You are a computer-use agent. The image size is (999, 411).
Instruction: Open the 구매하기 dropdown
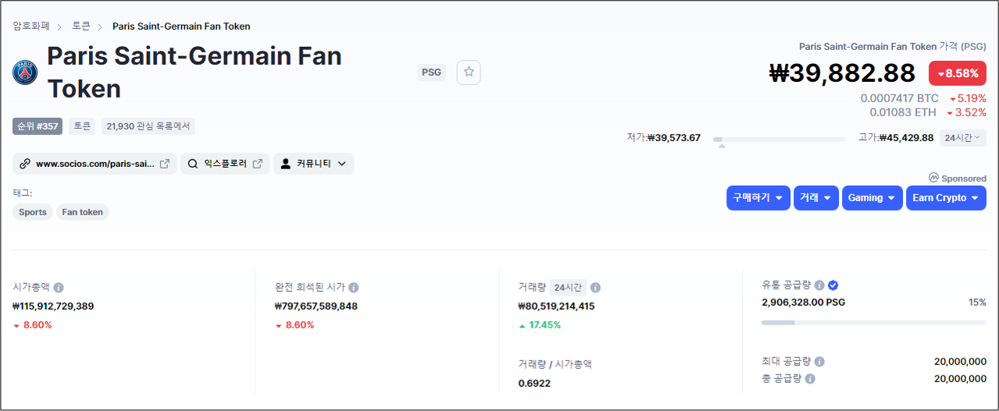758,198
